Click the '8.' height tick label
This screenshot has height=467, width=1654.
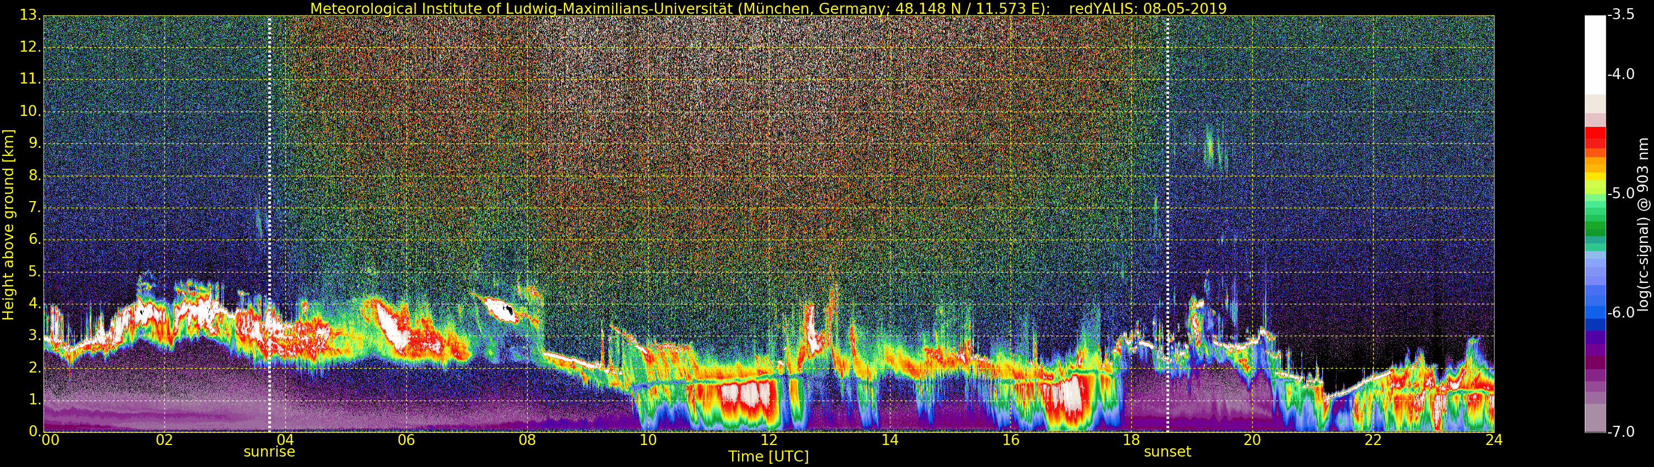pyautogui.click(x=35, y=176)
